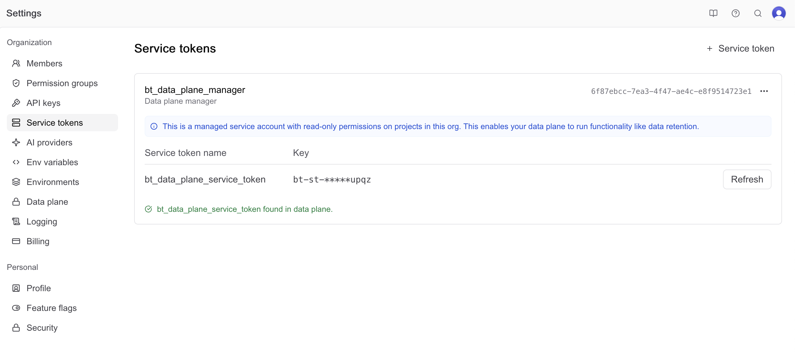
Task: Select the Env variables icon
Action: 16,162
